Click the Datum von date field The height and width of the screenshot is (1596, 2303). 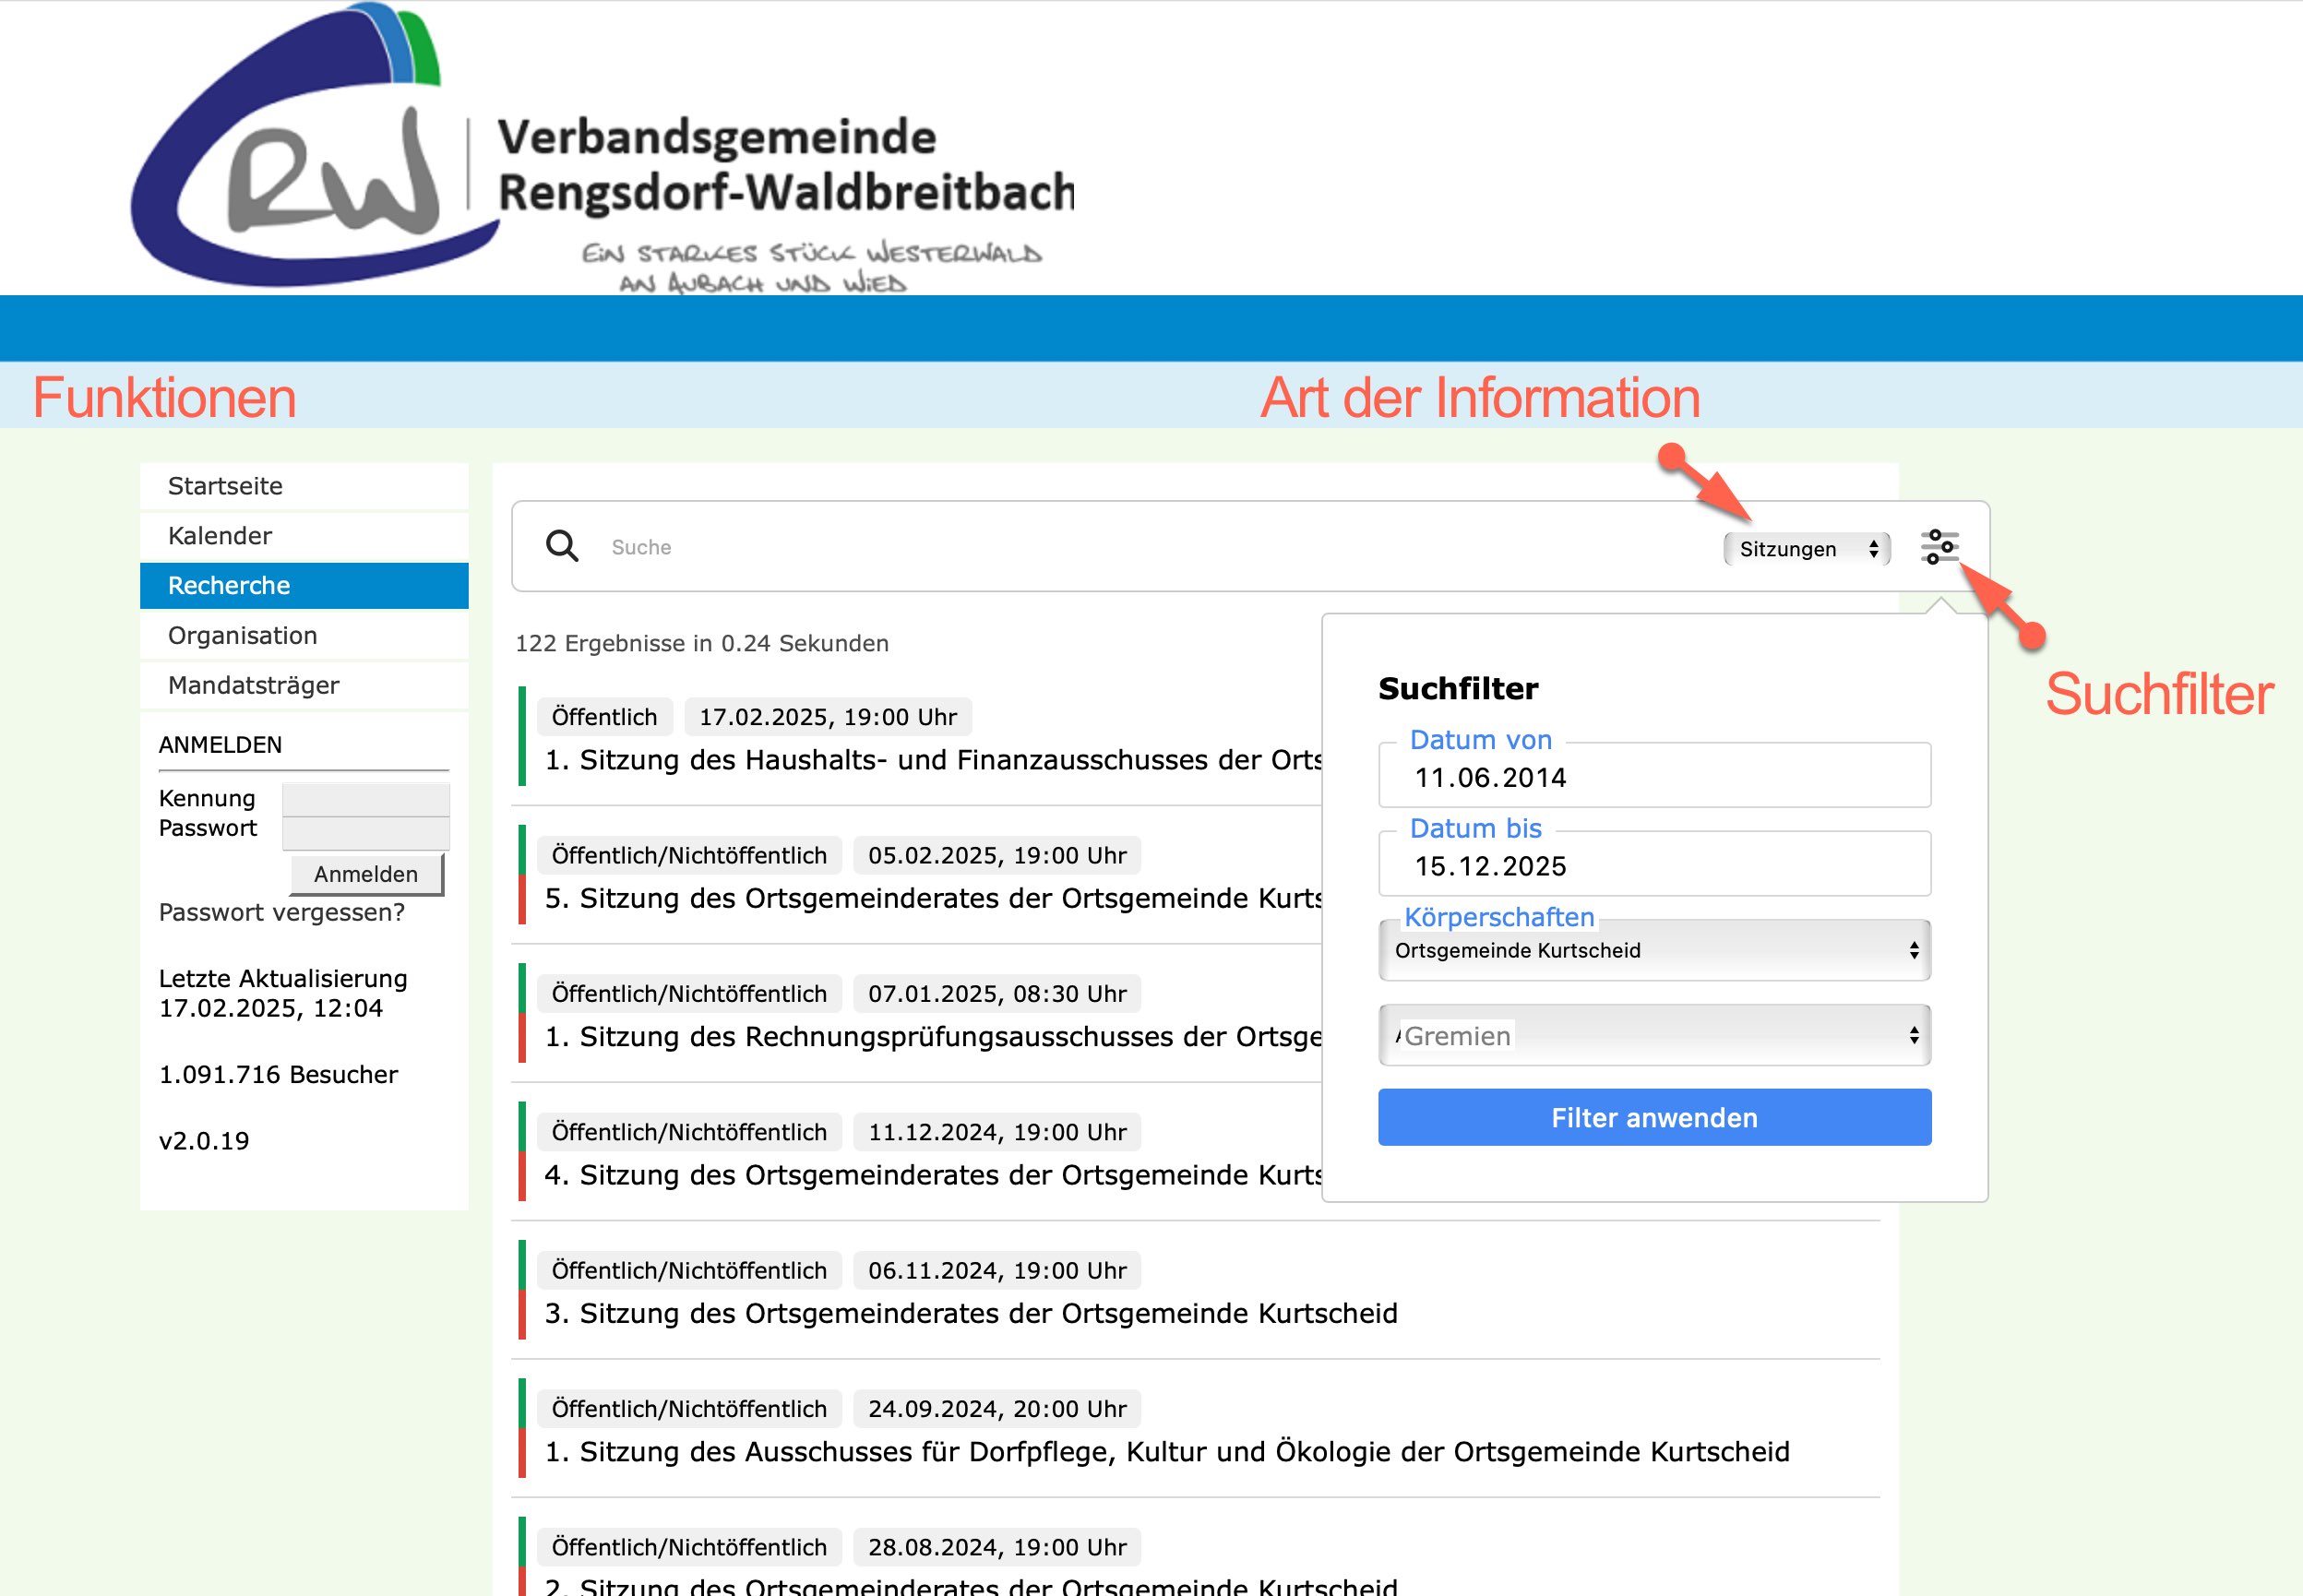coord(1653,778)
